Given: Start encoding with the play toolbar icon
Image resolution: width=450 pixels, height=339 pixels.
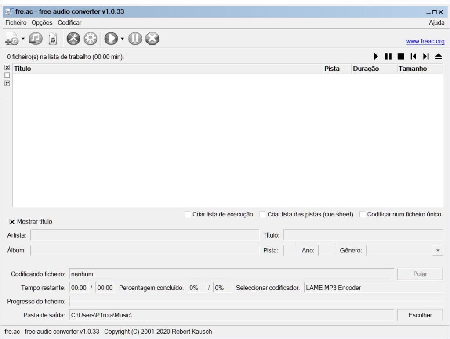Looking at the screenshot, I should pyautogui.click(x=111, y=39).
